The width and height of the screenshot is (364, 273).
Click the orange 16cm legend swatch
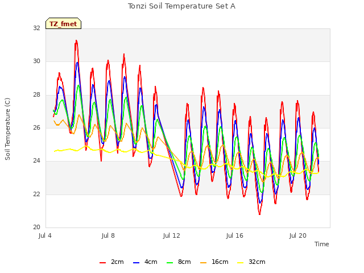(x=203, y=263)
